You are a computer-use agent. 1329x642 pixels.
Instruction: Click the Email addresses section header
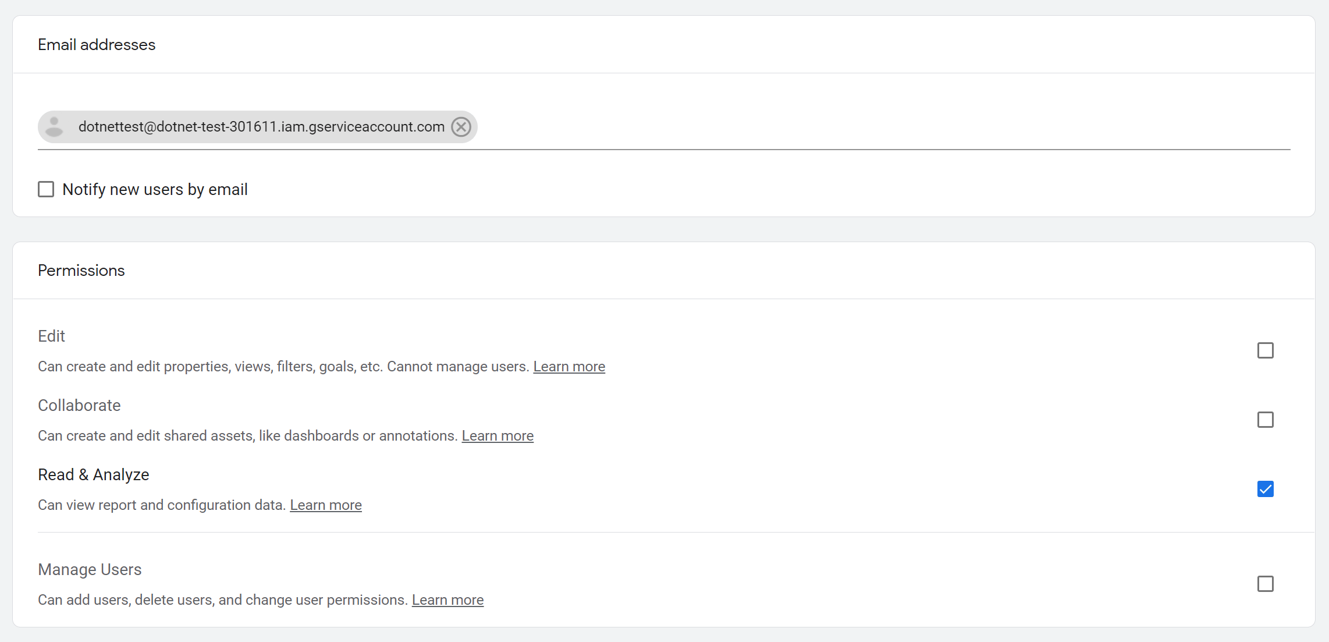[97, 45]
